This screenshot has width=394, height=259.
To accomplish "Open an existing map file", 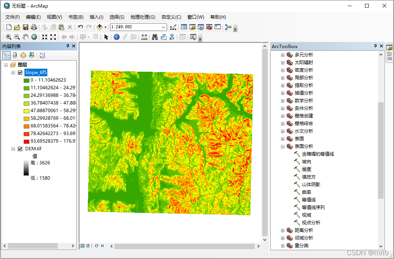I will coord(17,27).
